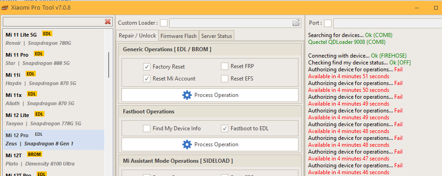Image resolution: width=442 pixels, height=176 pixels.
Task: Select Mi 11i Haydn device
Action: (54, 79)
